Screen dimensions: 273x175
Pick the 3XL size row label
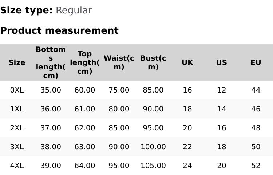point(17,147)
